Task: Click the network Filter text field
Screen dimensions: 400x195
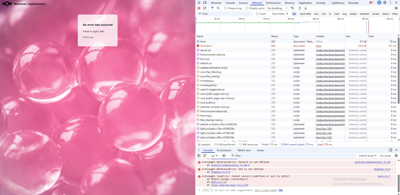Action: pos(225,14)
